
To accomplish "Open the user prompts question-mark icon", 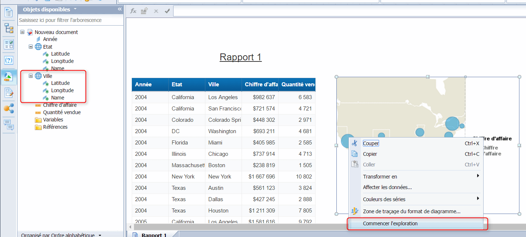I will [x=8, y=60].
